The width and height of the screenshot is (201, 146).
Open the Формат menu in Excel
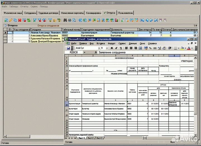coord(111,44)
